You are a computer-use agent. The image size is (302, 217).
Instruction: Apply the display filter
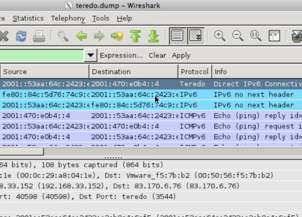click(181, 55)
